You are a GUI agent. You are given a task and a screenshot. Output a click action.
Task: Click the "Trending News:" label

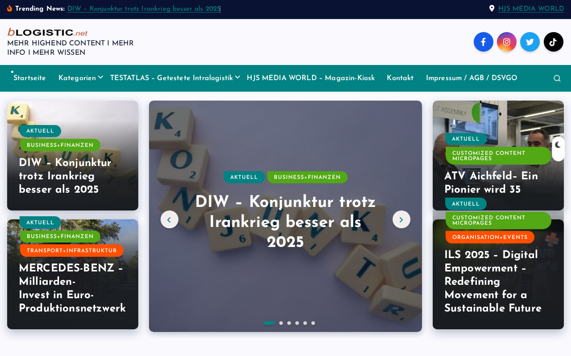point(40,9)
